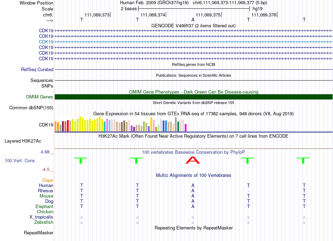333x241 pixels.
Task: Click the Human species label
Action: point(46,185)
